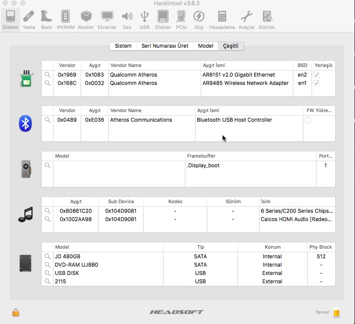Toggle Yerleşik checkbox for AR9485 Wireless
Viewport: 355px width, 324px height.
[316, 83]
